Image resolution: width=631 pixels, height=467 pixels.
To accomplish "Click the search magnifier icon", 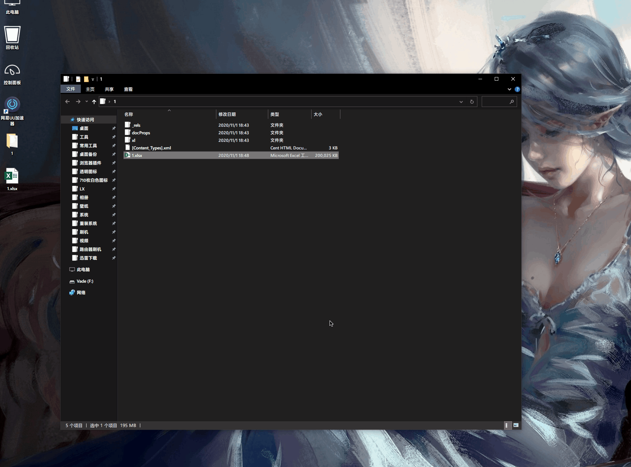I will (512, 102).
